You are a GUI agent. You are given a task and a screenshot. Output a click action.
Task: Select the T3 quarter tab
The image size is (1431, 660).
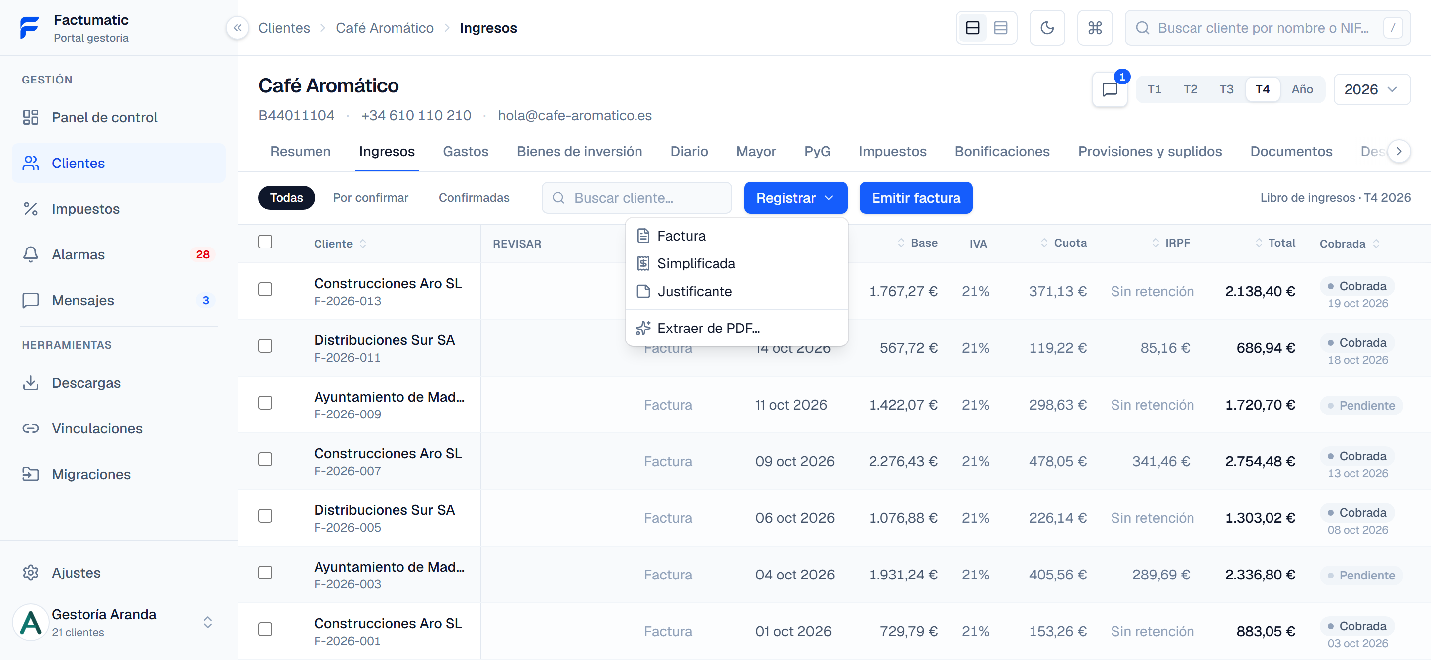[x=1226, y=89]
